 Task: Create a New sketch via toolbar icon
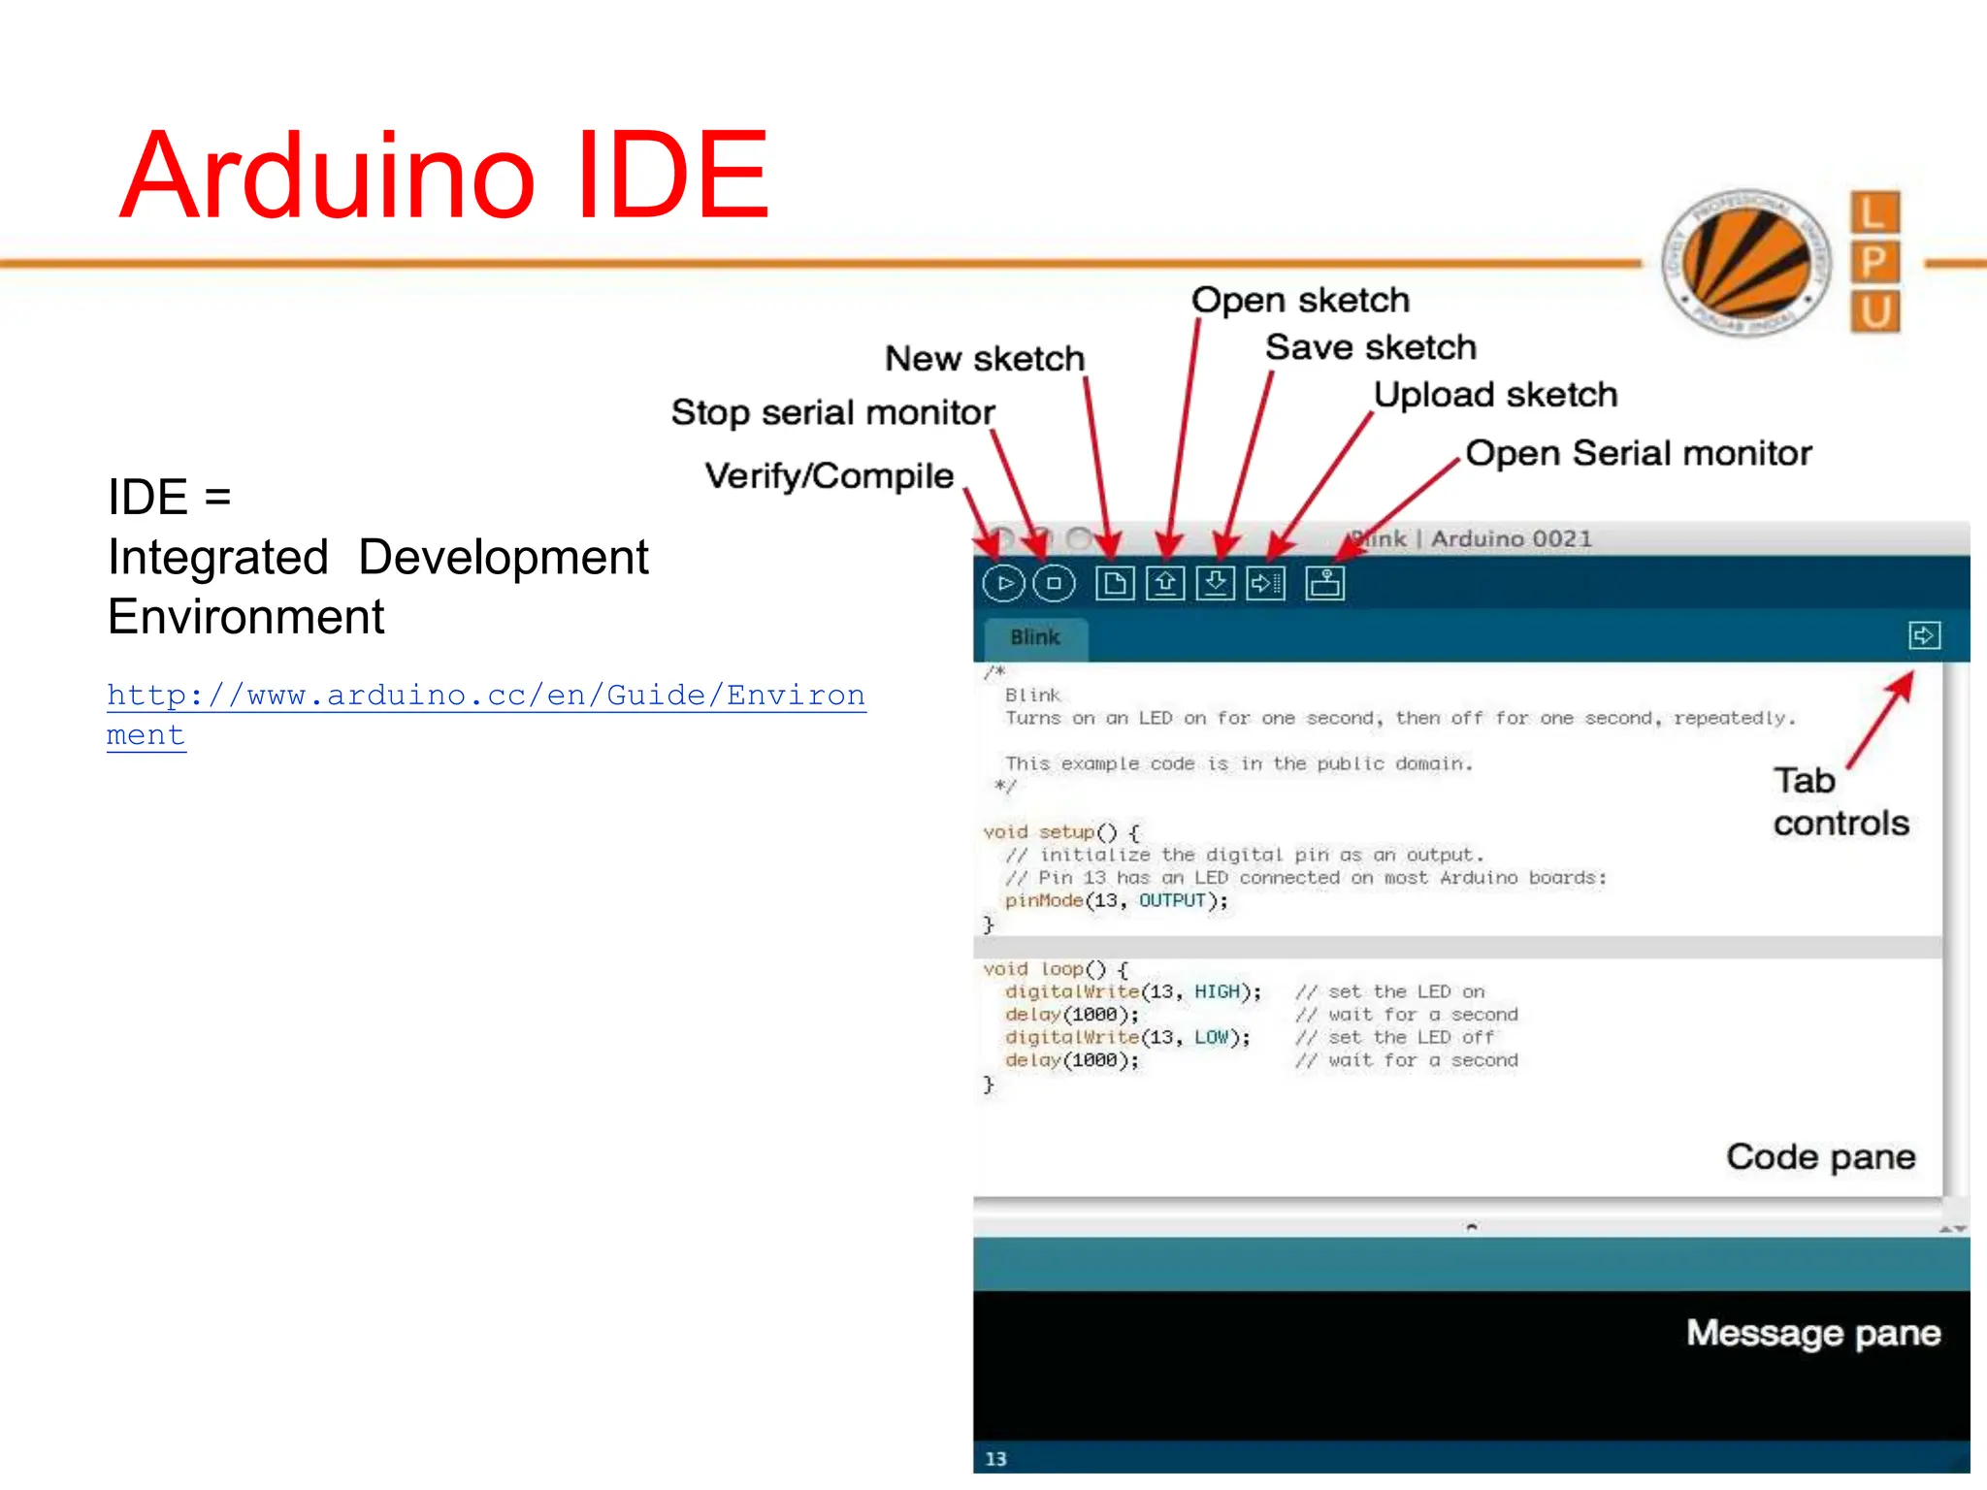tap(1115, 584)
